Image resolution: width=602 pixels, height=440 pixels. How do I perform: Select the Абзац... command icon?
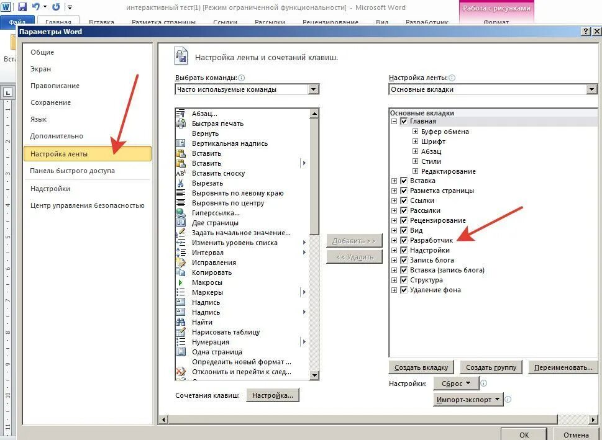(180, 114)
